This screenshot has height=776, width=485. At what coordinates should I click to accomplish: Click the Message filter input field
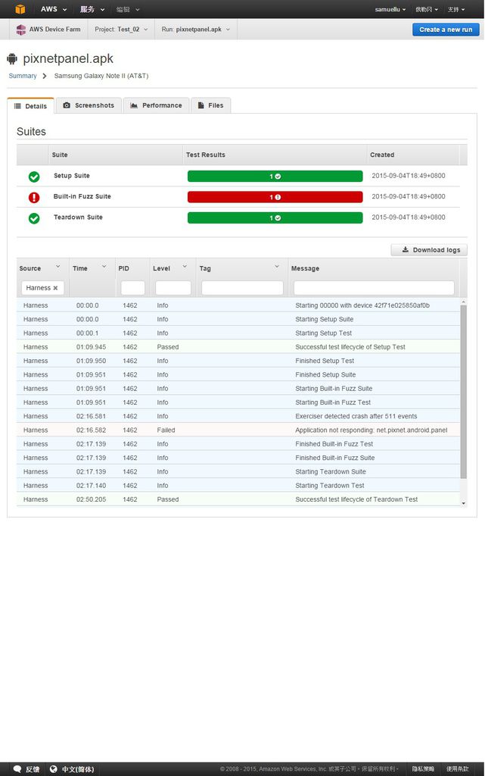tap(374, 288)
